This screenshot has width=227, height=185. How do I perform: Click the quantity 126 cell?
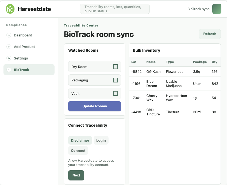tap(214, 72)
